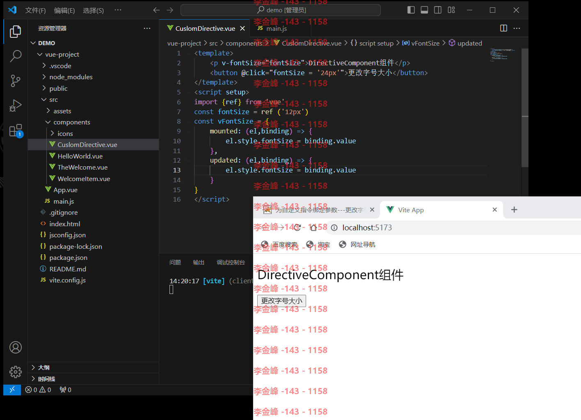
Task: Open the Search view in activity bar
Action: (16, 56)
